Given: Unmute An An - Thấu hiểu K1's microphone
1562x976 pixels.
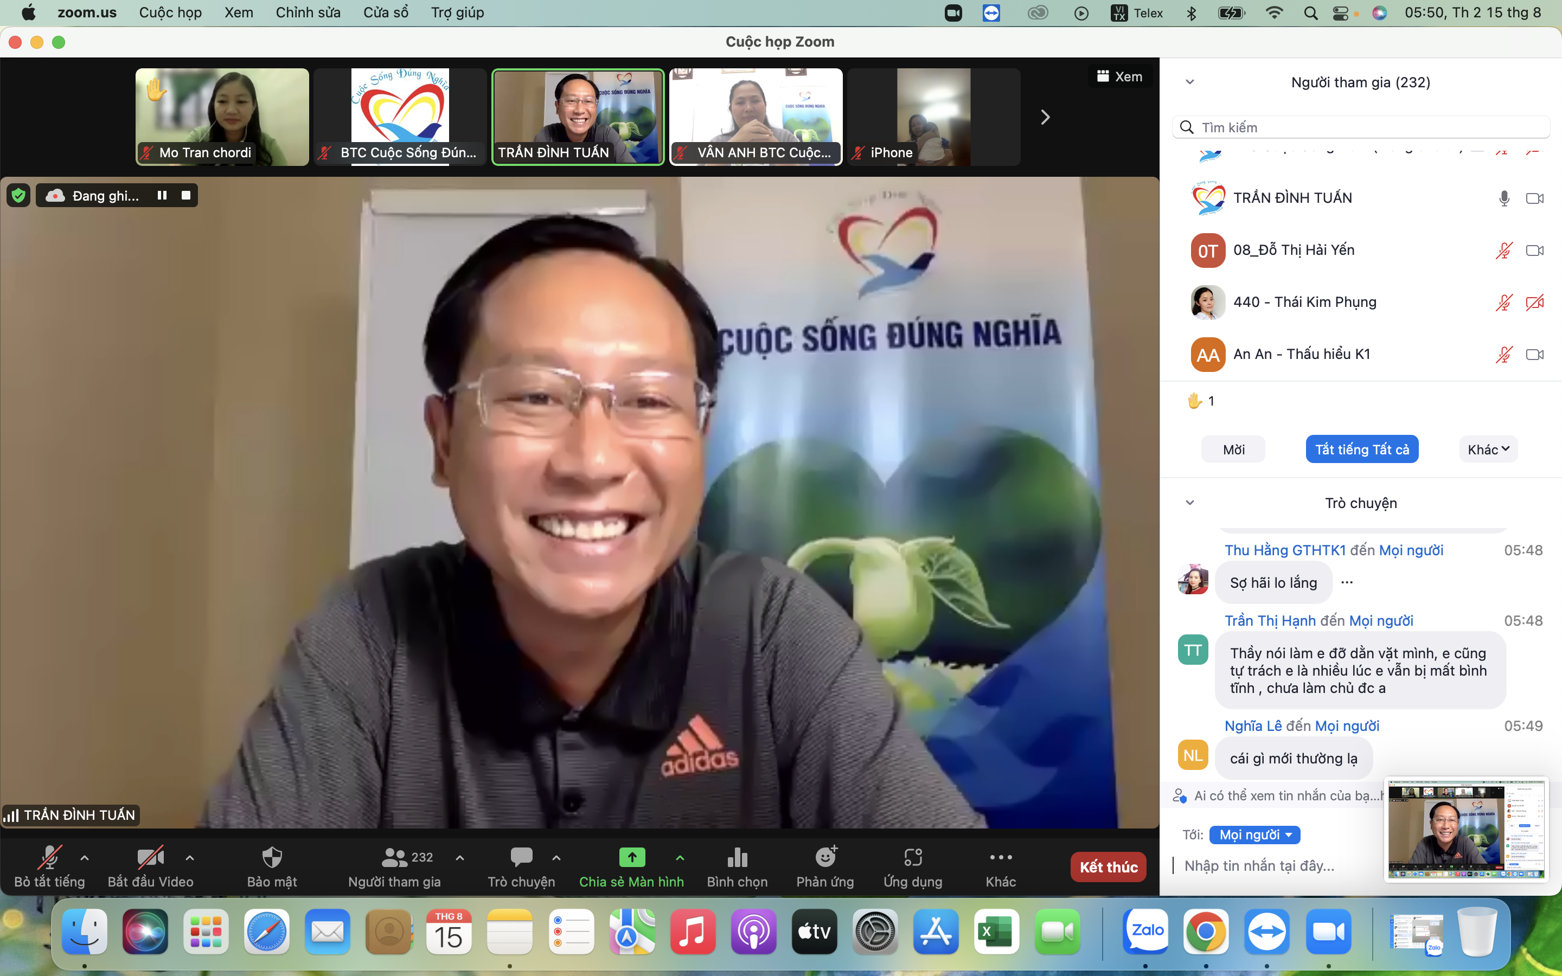Looking at the screenshot, I should 1504,355.
